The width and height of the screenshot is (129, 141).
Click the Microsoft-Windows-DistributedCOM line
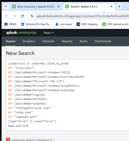click(x=46, y=77)
